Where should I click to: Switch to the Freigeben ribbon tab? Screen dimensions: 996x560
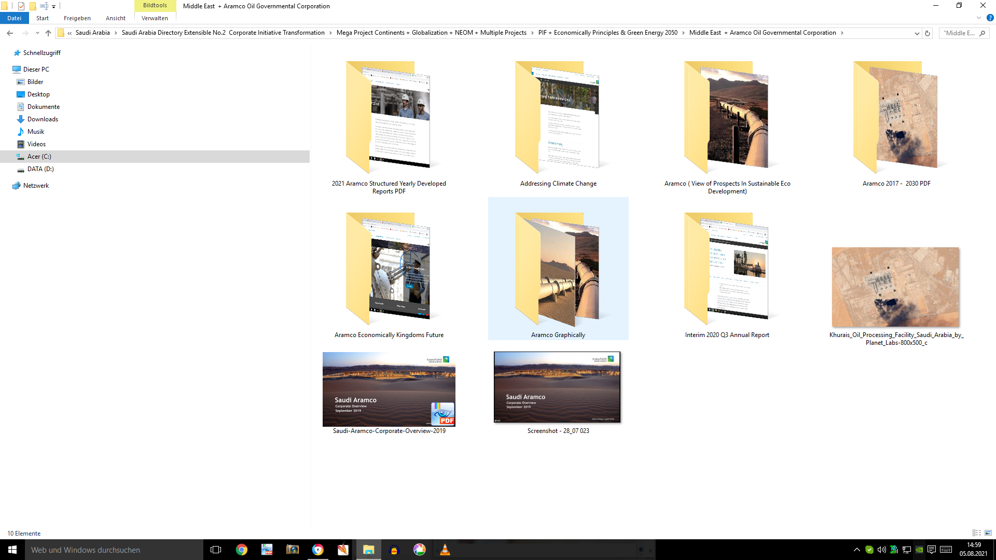click(x=77, y=18)
